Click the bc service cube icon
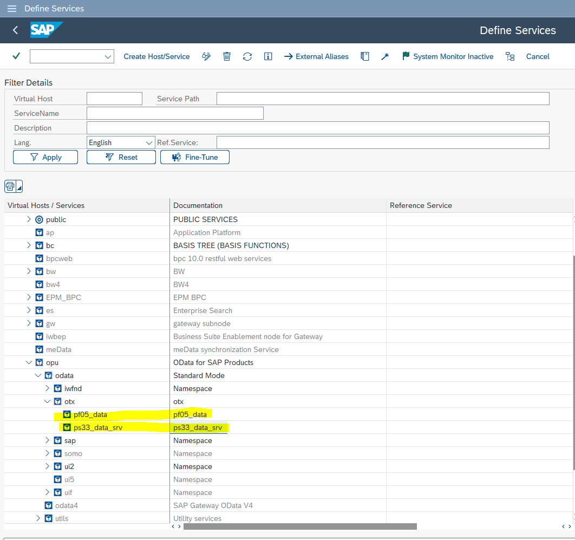 point(39,245)
